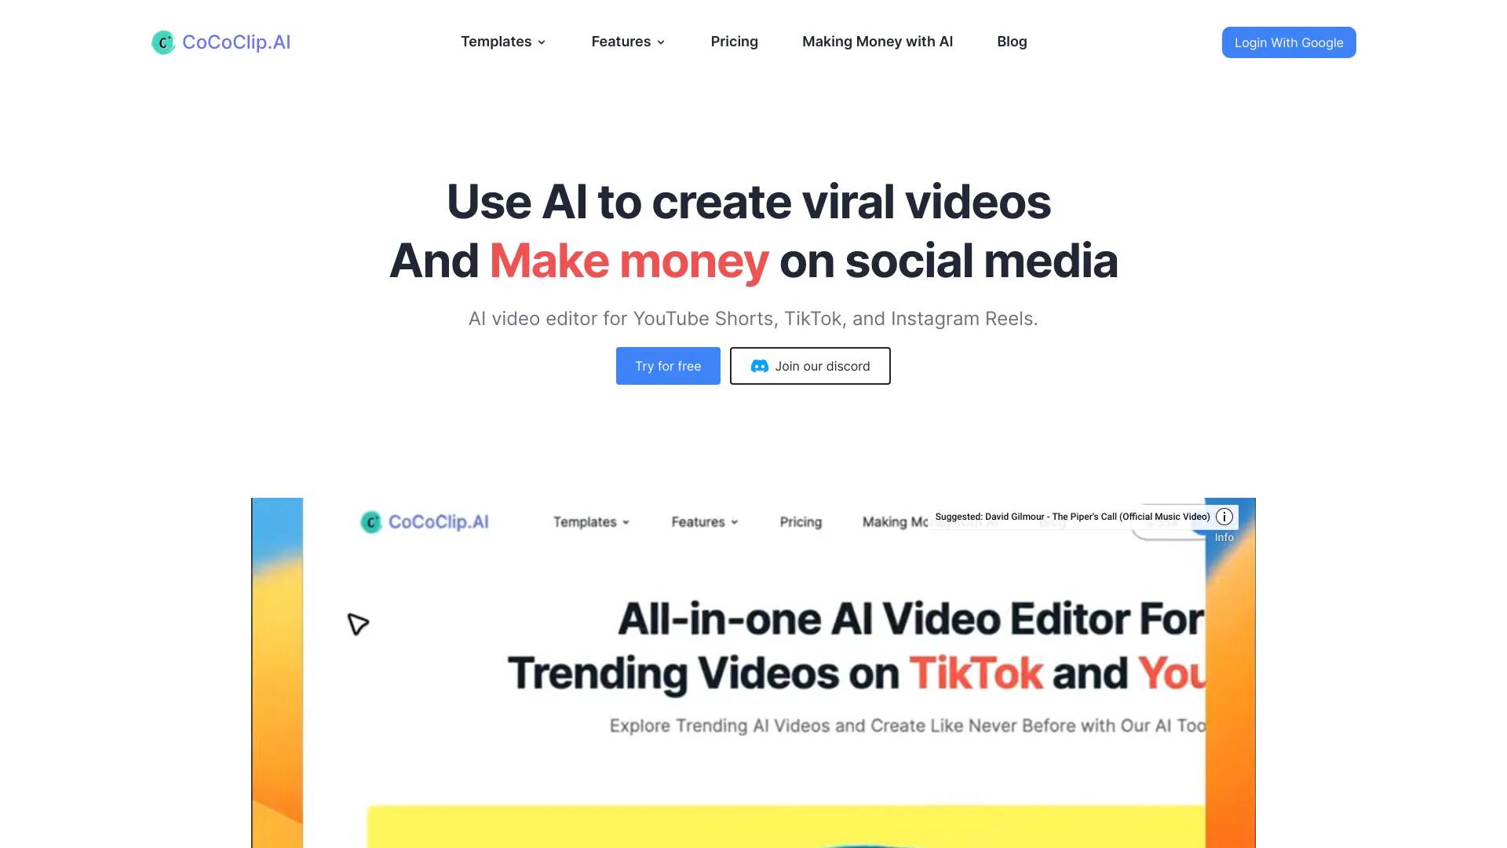
Task: Toggle visibility of video suggestion tooltip
Action: 1224,517
